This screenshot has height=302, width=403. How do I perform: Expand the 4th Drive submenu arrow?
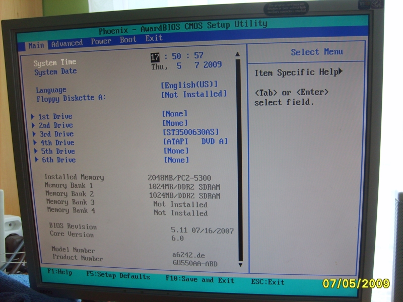(x=35, y=142)
